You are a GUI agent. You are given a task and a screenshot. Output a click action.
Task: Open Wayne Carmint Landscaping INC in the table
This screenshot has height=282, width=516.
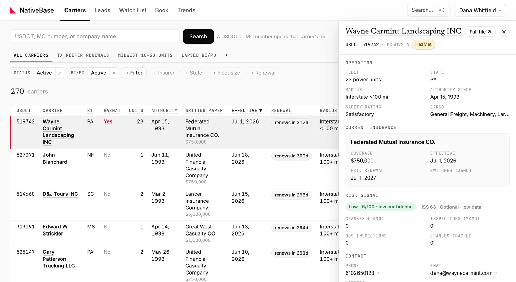58,132
